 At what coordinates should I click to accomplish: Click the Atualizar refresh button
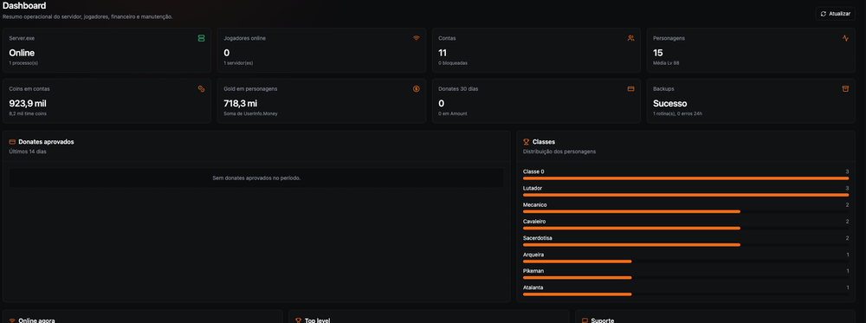pos(835,14)
